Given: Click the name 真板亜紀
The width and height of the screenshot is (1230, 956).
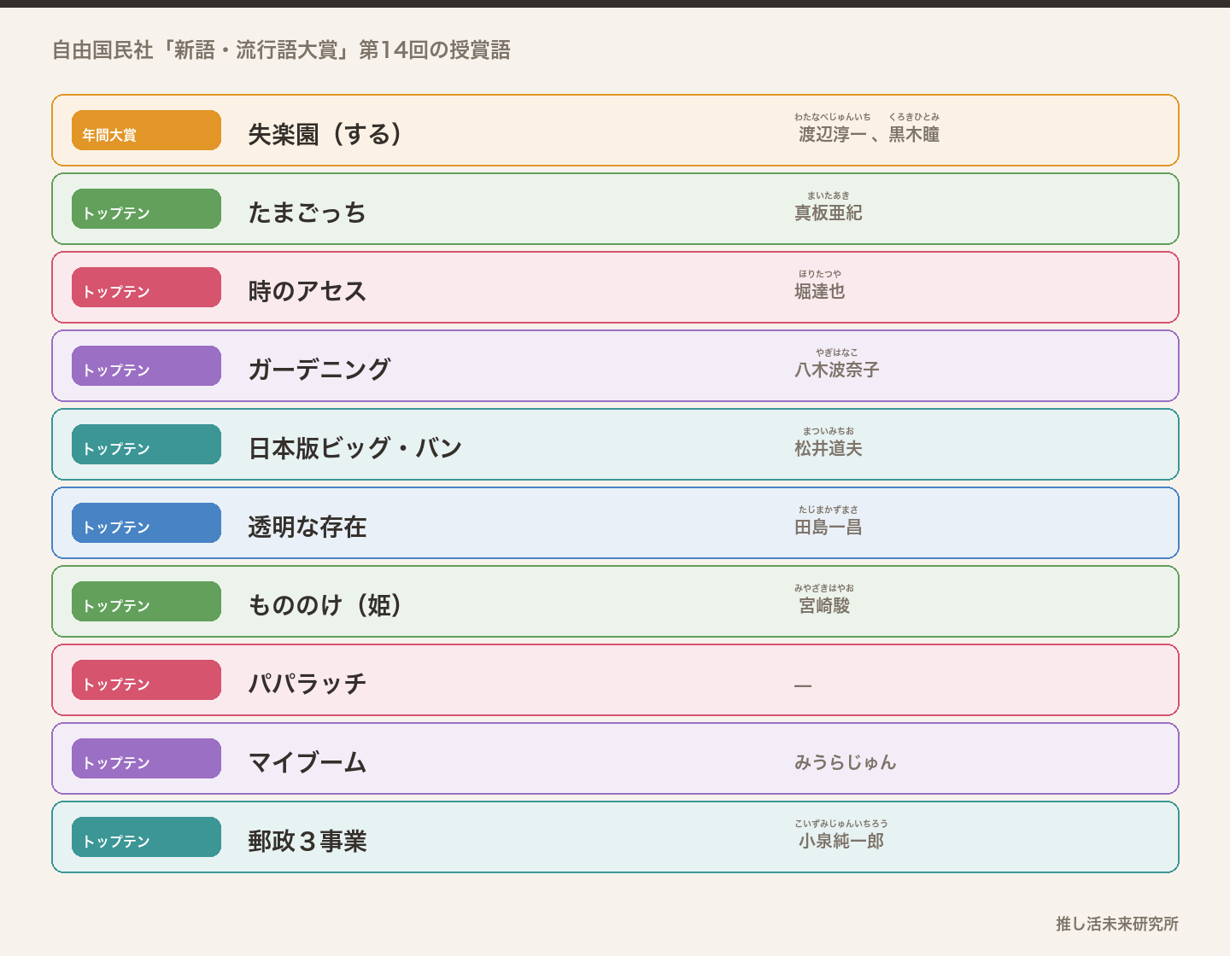Looking at the screenshot, I should tap(829, 213).
